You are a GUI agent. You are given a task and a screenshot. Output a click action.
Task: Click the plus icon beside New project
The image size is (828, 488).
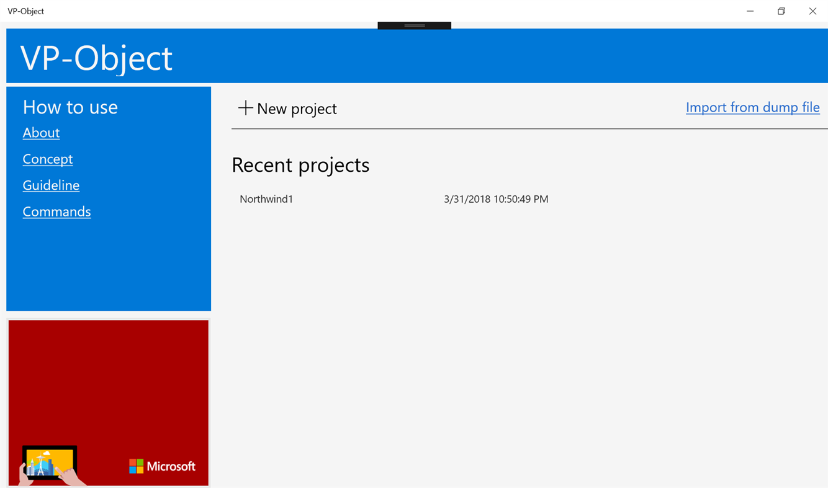[x=246, y=108]
